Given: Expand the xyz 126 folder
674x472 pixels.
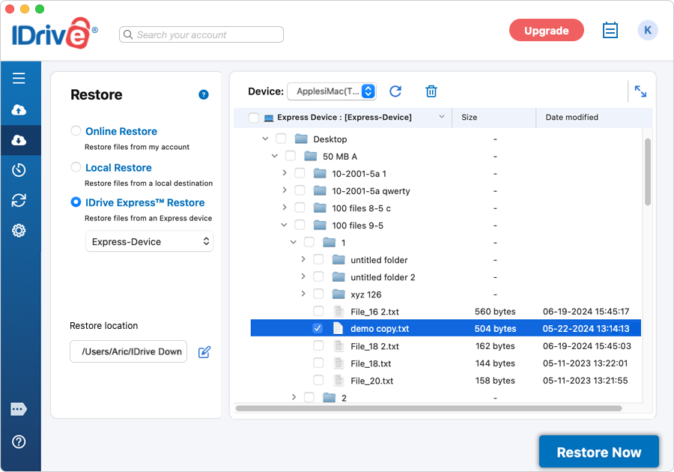Looking at the screenshot, I should tap(303, 294).
